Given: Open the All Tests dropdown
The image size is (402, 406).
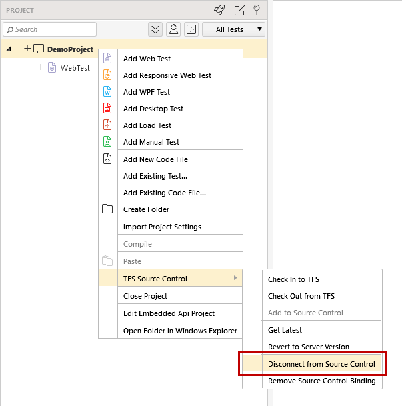Looking at the screenshot, I should [233, 29].
